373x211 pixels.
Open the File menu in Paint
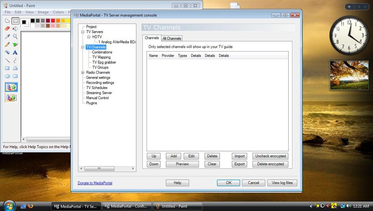tap(8, 12)
